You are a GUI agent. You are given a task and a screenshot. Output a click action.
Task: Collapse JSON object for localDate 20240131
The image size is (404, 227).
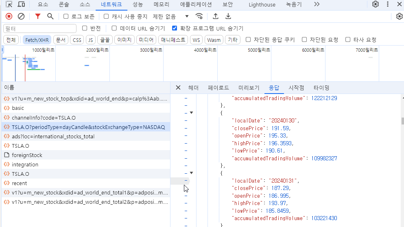coord(192,173)
